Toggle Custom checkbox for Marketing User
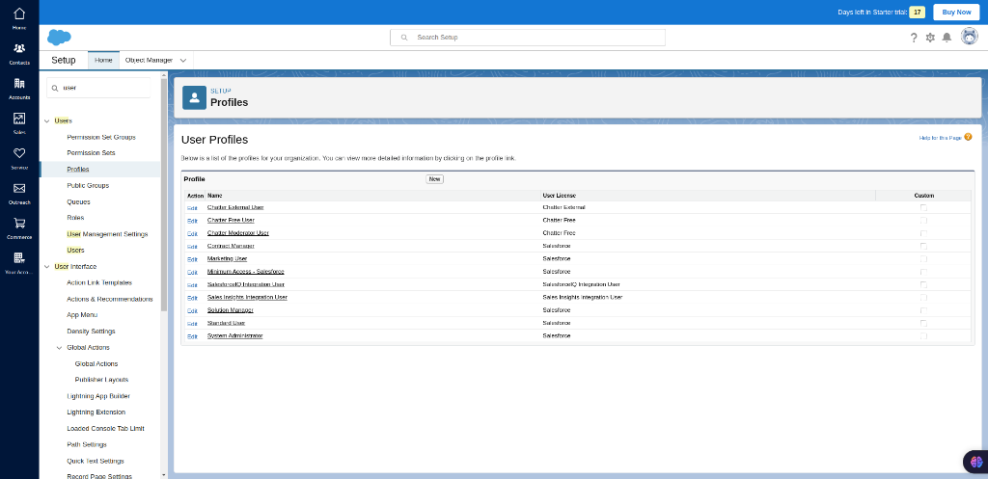 tap(923, 258)
